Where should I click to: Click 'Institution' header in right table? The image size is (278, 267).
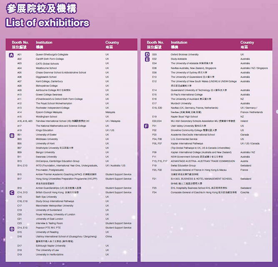click(179, 42)
